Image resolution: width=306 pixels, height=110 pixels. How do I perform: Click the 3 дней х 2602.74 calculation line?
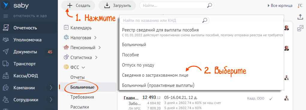click(193, 103)
